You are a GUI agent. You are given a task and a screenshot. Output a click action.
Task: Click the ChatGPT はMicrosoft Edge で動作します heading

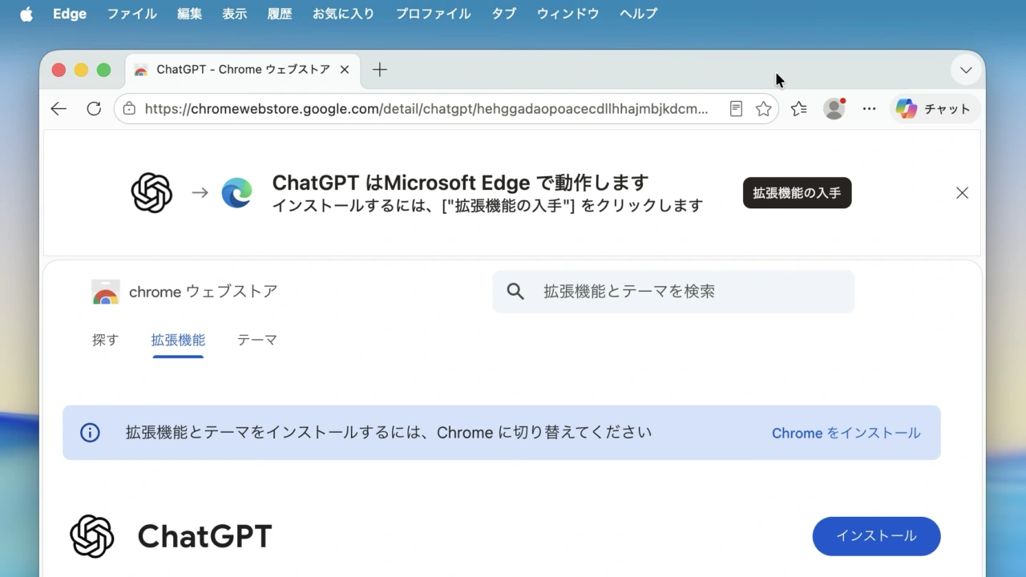tap(460, 183)
